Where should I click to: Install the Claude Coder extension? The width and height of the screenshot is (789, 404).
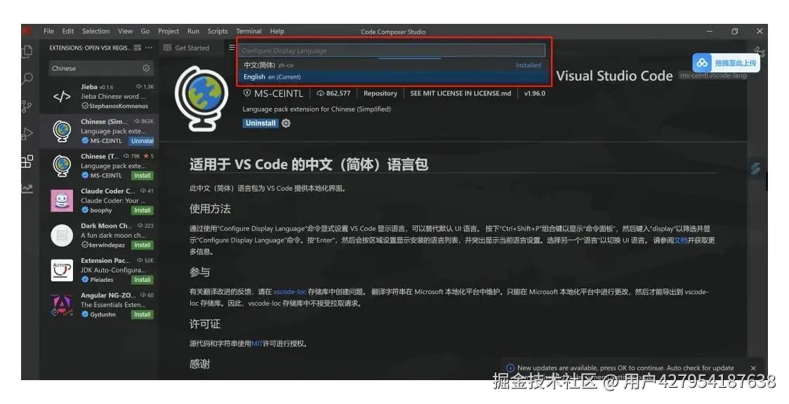tap(142, 210)
